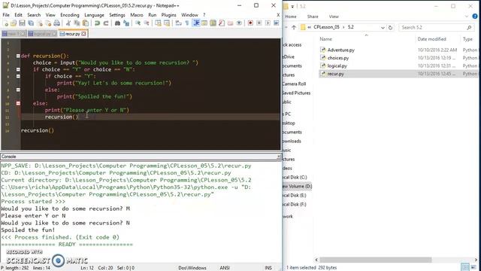Open File Explorer help icon

tap(475, 17)
